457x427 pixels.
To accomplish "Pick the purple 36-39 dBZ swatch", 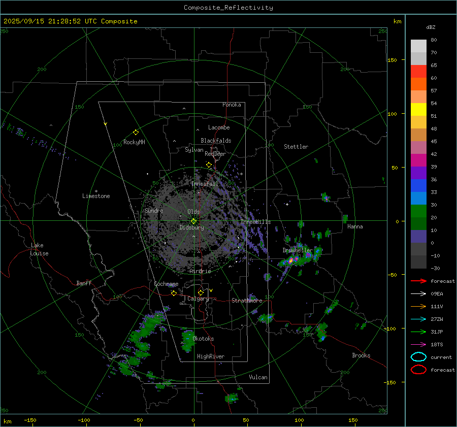I will click(418, 173).
